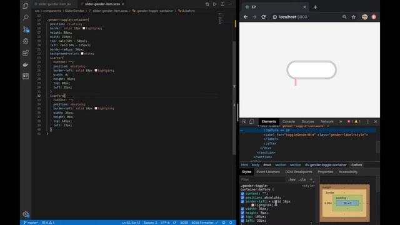The height and width of the screenshot is (225, 400).
Task: Click the div.gender-toggle-container DOM breadcrumb
Action: coord(326,165)
